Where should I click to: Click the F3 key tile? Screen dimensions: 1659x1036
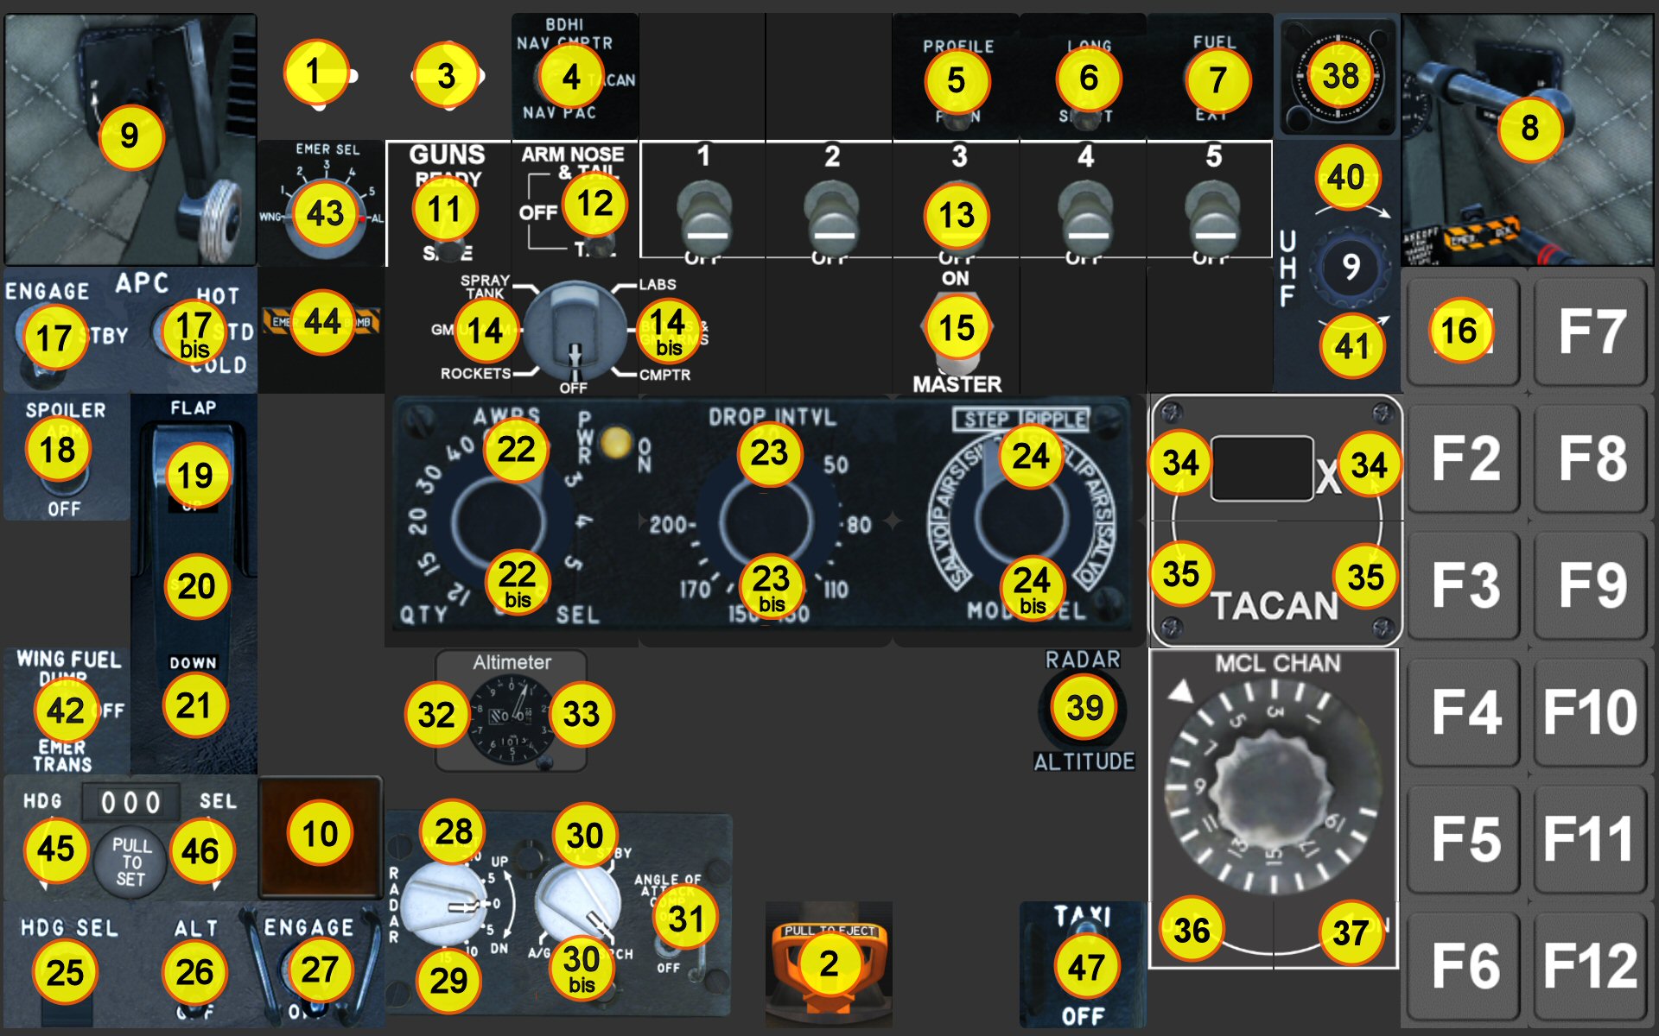click(x=1464, y=585)
